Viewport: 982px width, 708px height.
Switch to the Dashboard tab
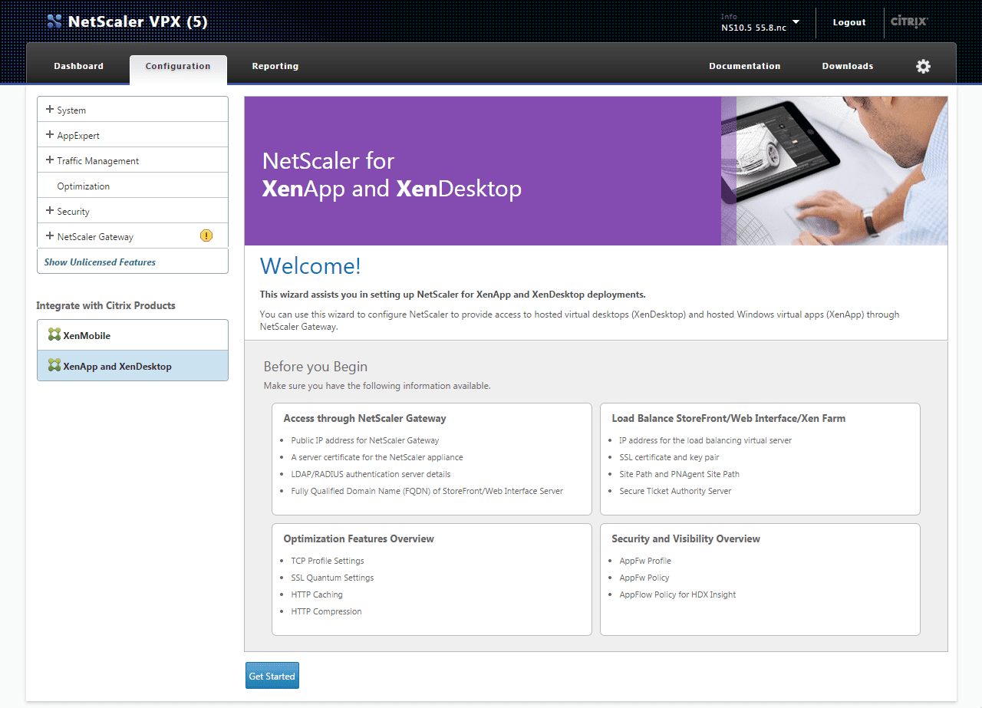[78, 66]
